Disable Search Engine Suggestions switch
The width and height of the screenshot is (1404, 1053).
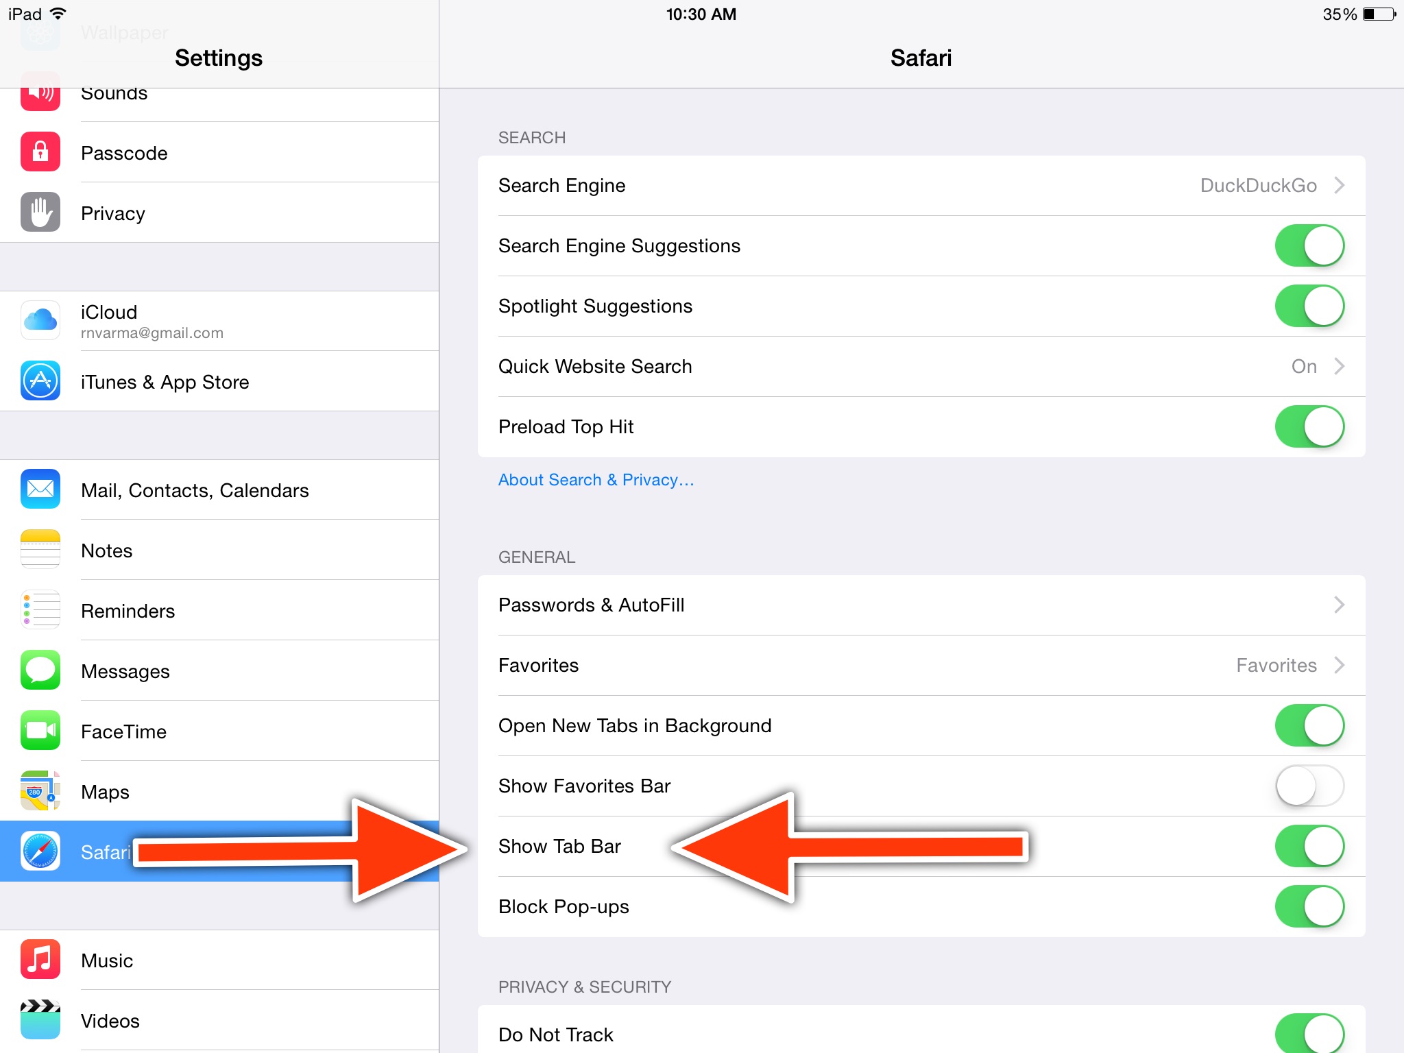(x=1309, y=245)
